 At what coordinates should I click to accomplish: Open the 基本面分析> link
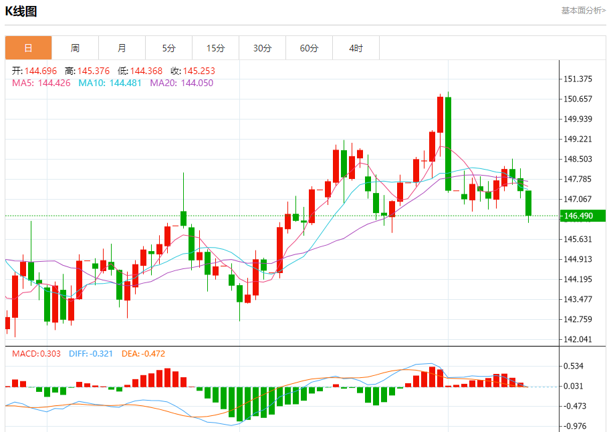coord(583,11)
